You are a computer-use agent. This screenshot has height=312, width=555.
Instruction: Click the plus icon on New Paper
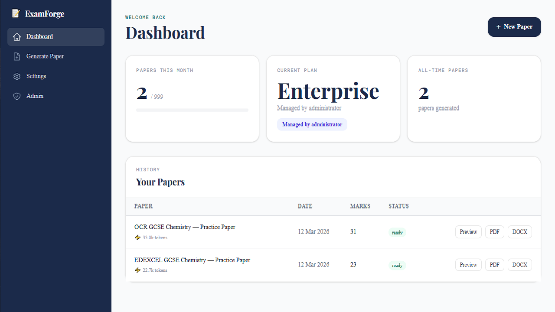(x=499, y=27)
